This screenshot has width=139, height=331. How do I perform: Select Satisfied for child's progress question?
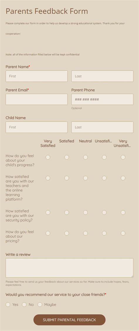(67, 157)
